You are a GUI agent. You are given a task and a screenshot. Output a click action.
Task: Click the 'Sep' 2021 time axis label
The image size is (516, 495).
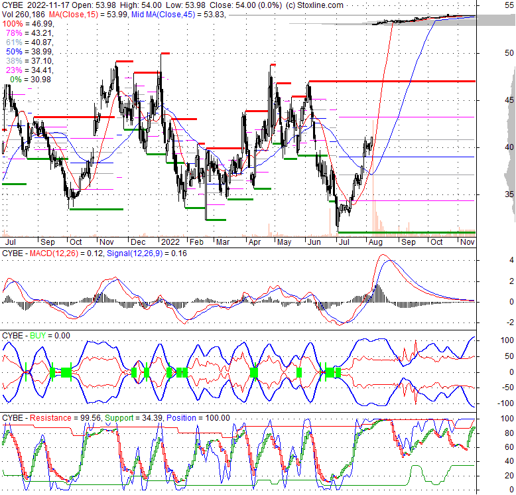[x=47, y=242]
